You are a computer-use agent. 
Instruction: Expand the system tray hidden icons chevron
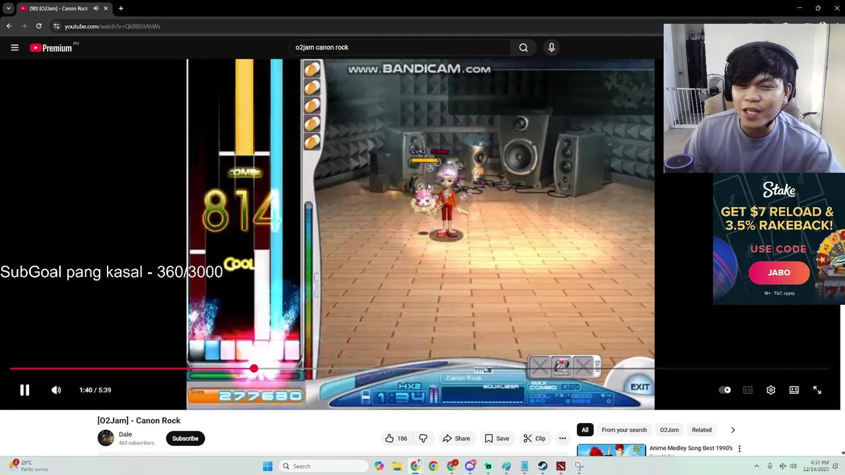(x=757, y=466)
